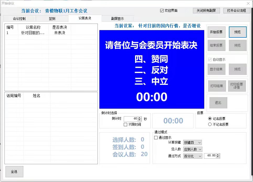This screenshot has width=253, height=182.
Task: Switch to the 会议控制 tab
Action: point(19,19)
